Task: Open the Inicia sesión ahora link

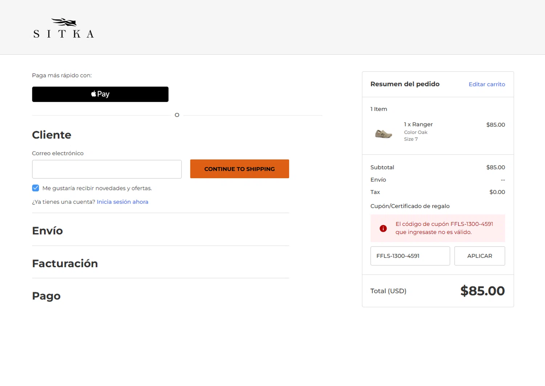Action: pos(122,202)
